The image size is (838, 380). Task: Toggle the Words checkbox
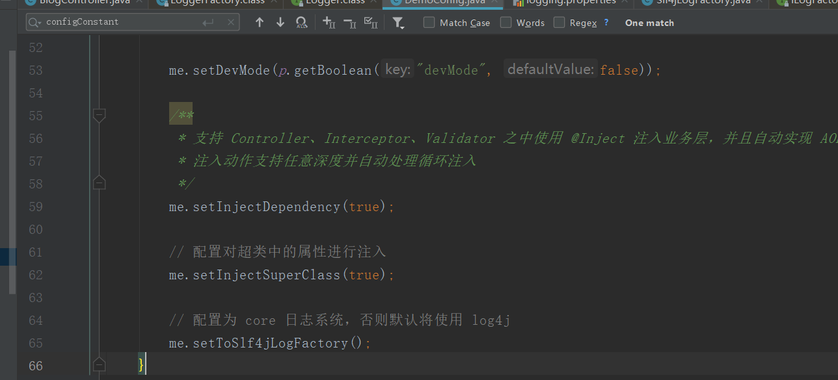pyautogui.click(x=506, y=23)
